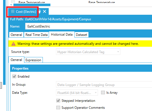
Task: Switch to the Real Time Data tab
Action: pos(36,35)
